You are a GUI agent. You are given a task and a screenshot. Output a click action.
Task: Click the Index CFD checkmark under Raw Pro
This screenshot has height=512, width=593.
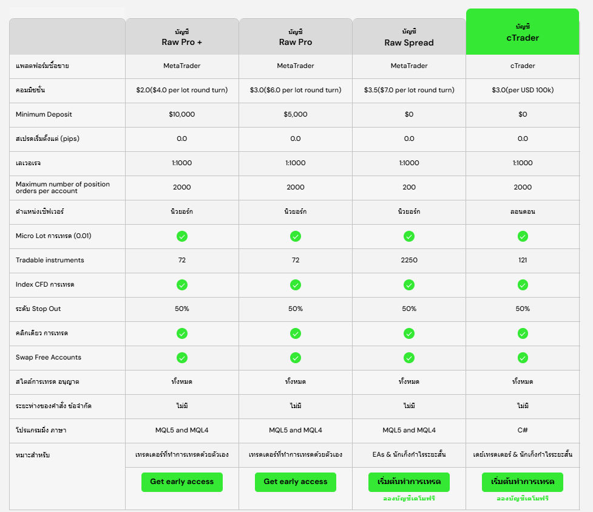(296, 285)
